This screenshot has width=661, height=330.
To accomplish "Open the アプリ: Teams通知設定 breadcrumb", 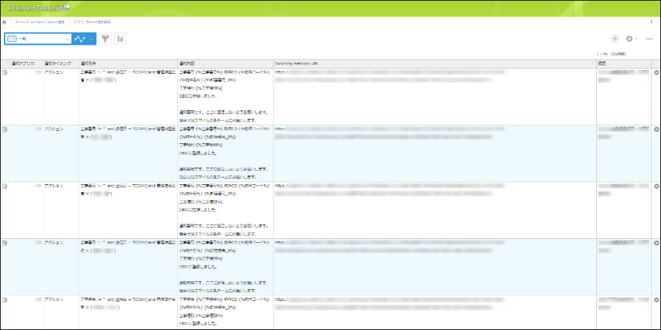I will (x=93, y=22).
